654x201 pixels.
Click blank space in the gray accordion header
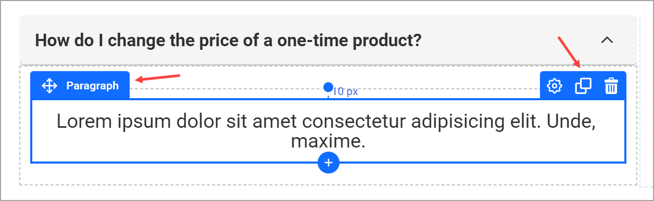(x=510, y=40)
